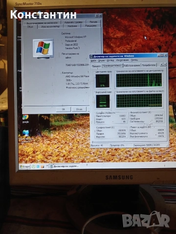Select the Automatic Updates tab
Viewport: 176px width, 234px height.
point(73,22)
